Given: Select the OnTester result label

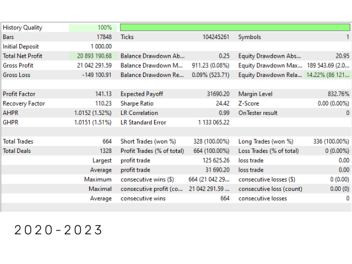Looking at the screenshot, I should [258, 113].
